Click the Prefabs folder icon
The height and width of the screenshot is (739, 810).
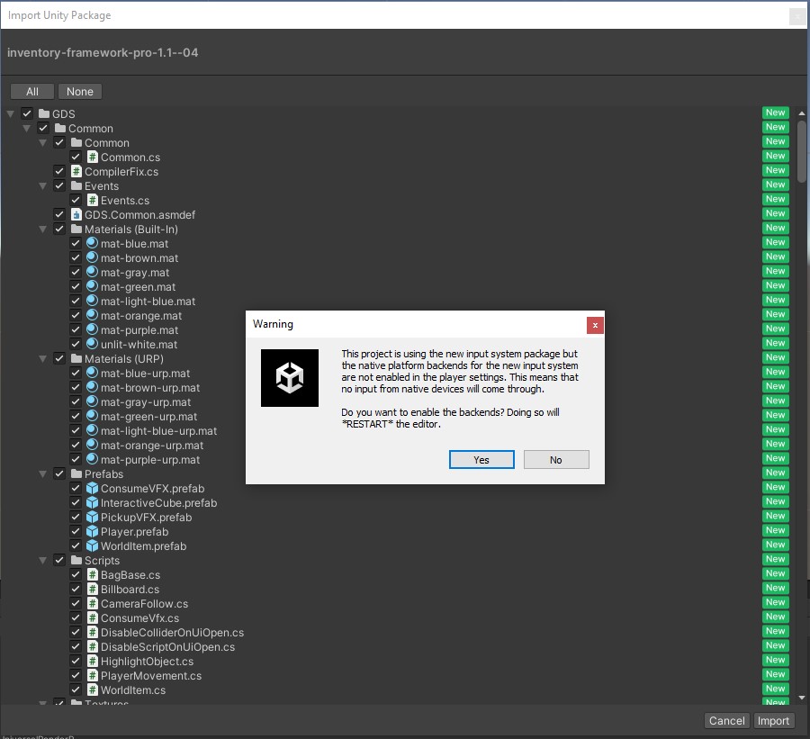coord(76,474)
